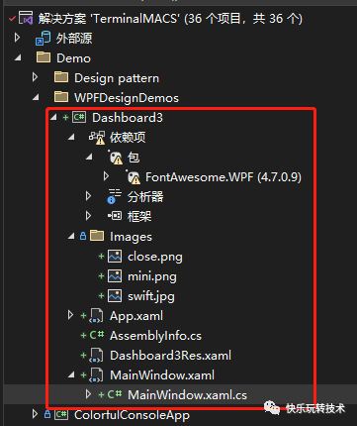
Task: Click the external sources icon
Action: click(43, 38)
